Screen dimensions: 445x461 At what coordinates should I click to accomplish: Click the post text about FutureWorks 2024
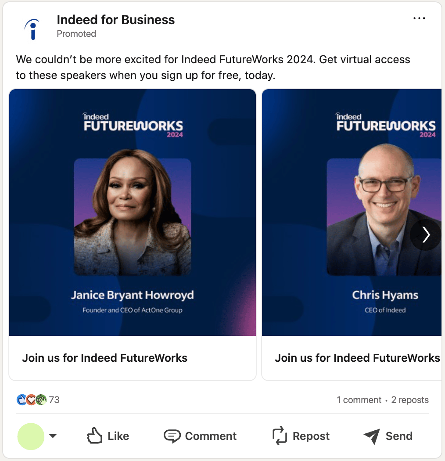coord(213,67)
